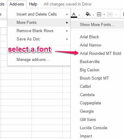Open the borders dropdown arrow
Image resolution: width=124 pixels, height=139 pixels.
coord(104,14)
